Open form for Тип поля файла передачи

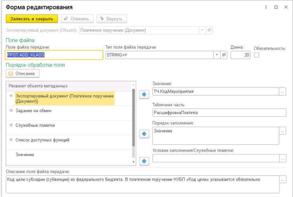[x=224, y=55]
